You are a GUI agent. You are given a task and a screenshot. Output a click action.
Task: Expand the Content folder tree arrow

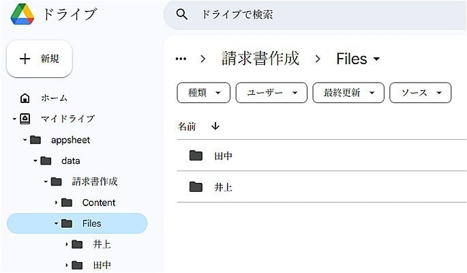(57, 203)
